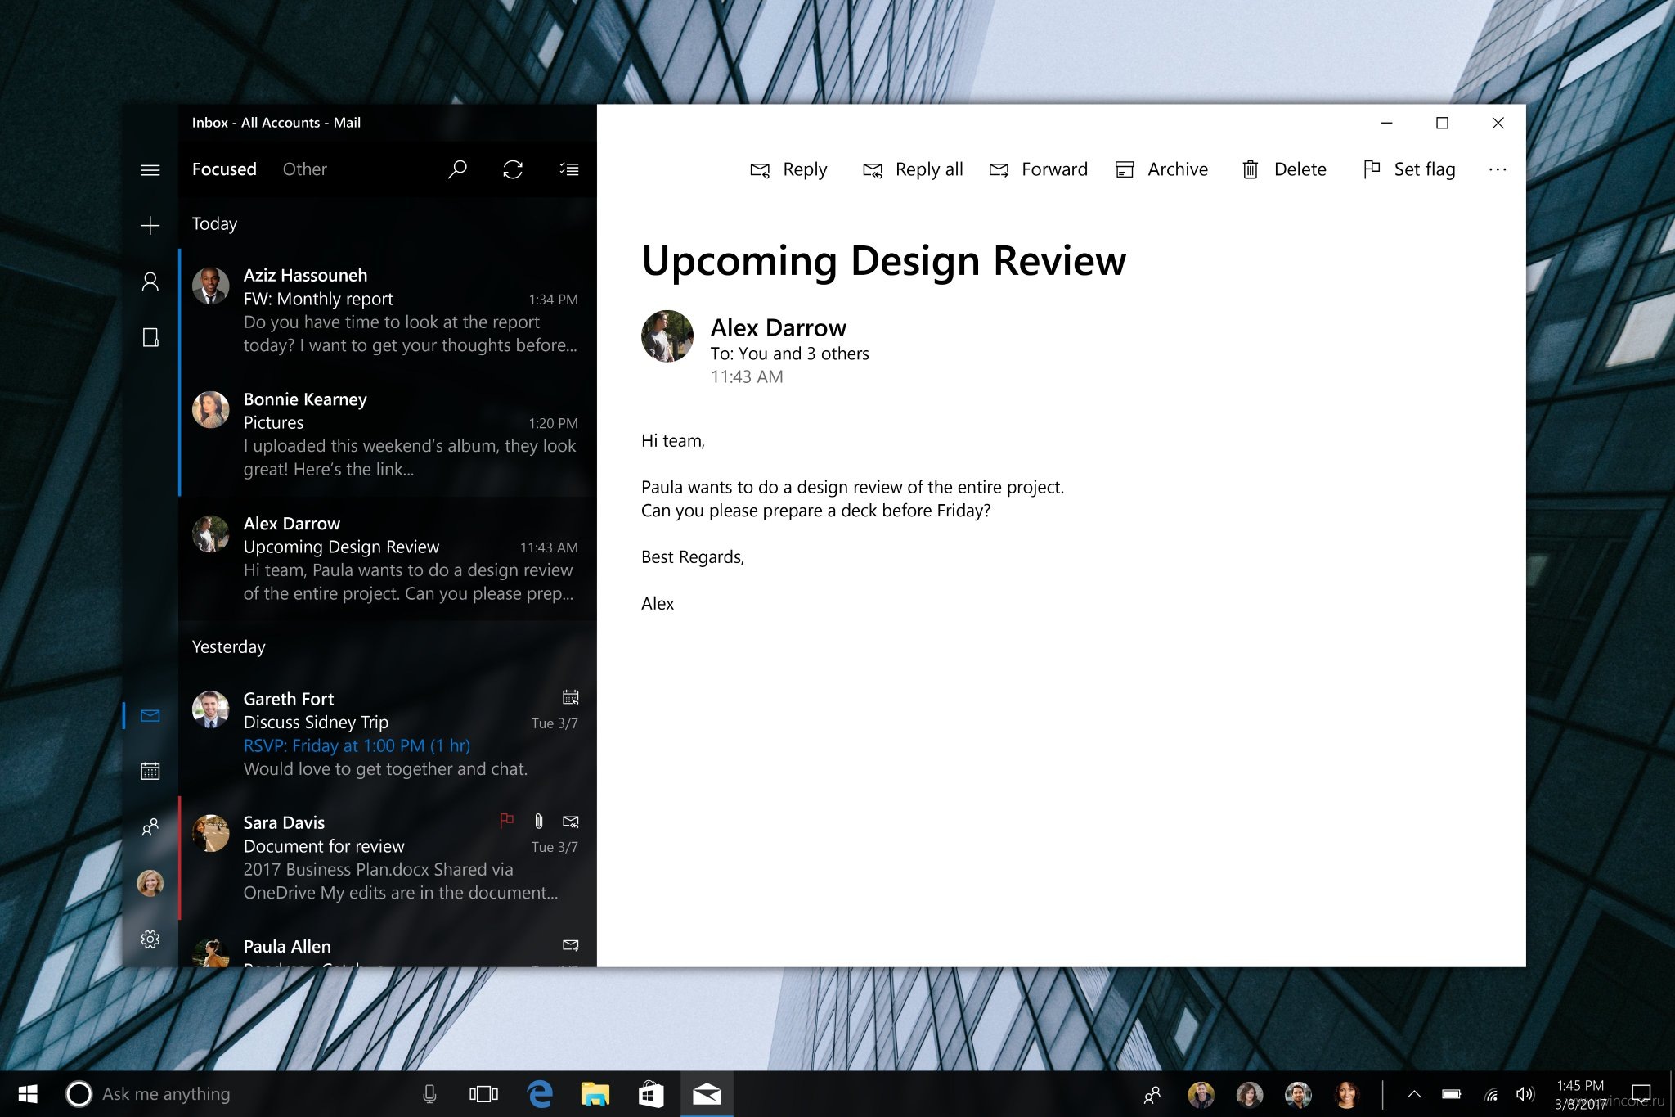
Task: Switch to Calendar app from sidebar
Action: [x=150, y=771]
